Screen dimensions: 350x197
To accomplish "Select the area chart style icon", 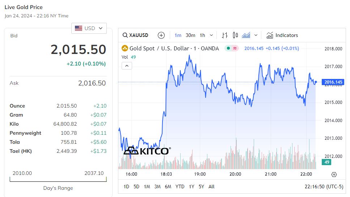I will (x=246, y=35).
